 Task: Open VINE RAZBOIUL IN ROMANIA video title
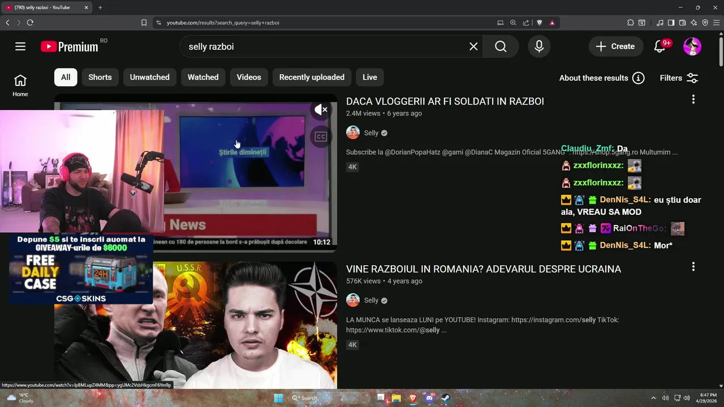[x=484, y=269]
